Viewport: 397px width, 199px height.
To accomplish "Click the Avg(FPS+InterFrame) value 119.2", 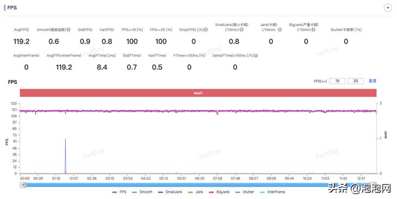I will 64,67.
